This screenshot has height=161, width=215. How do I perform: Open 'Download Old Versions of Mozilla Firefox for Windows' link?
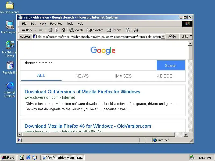point(83,92)
